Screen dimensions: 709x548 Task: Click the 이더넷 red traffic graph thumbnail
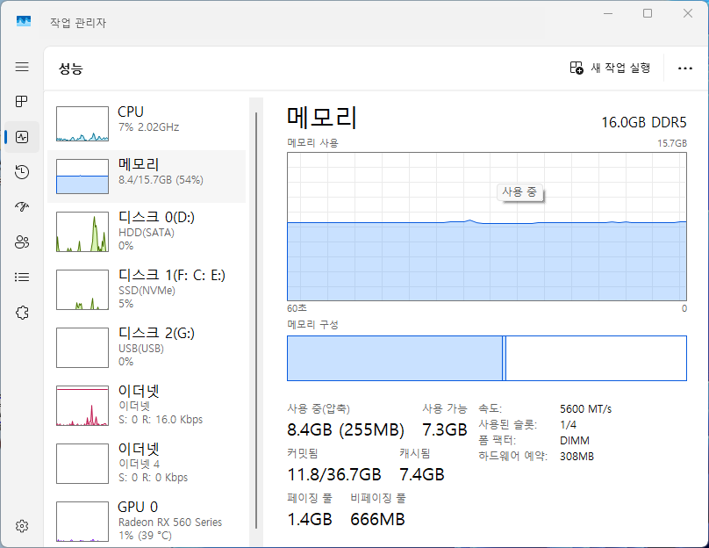82,406
